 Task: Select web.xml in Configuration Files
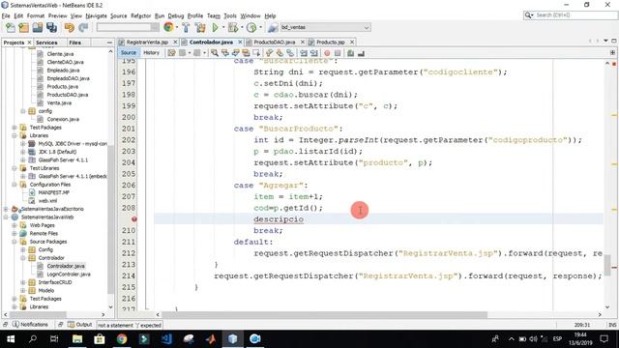click(47, 201)
